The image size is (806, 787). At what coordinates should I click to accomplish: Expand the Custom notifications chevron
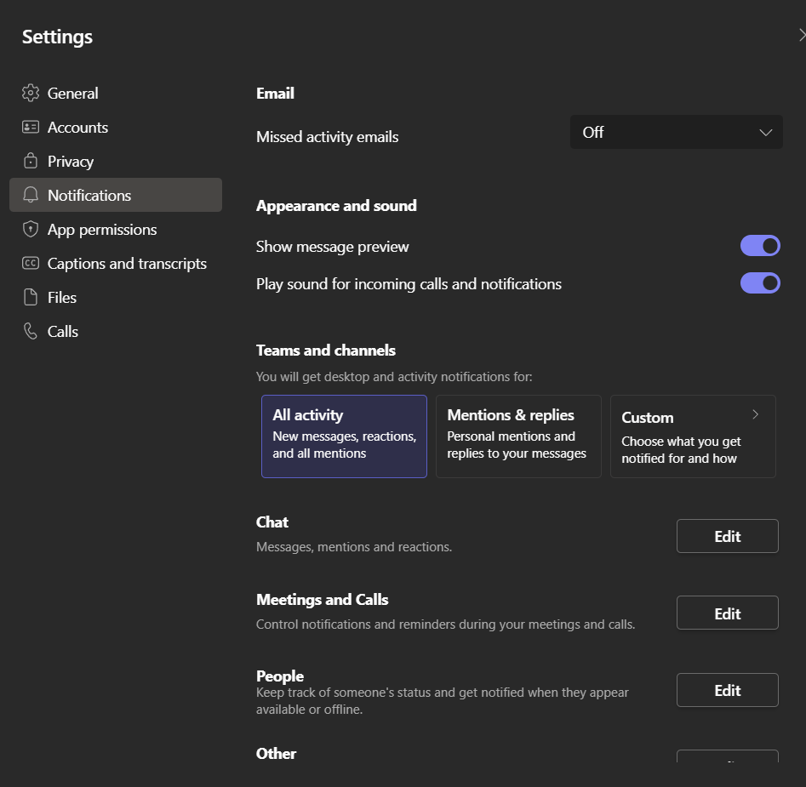coord(755,414)
